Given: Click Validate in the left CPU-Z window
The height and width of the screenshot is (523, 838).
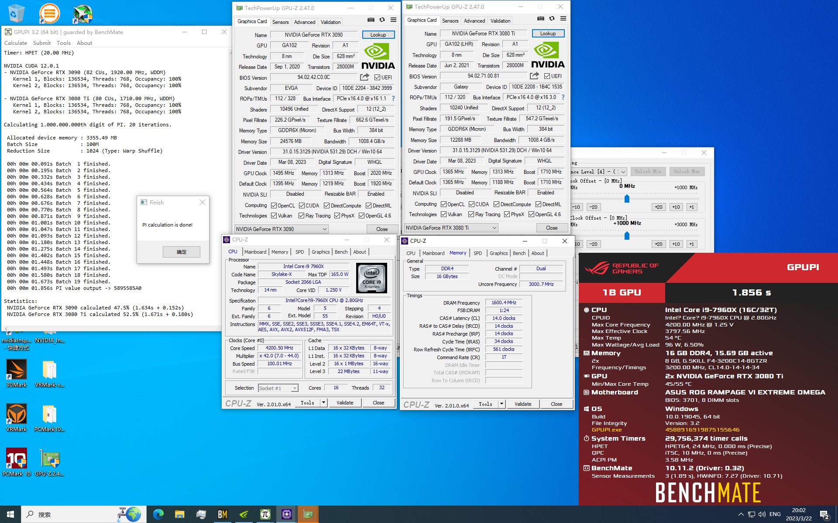Looking at the screenshot, I should tap(345, 403).
